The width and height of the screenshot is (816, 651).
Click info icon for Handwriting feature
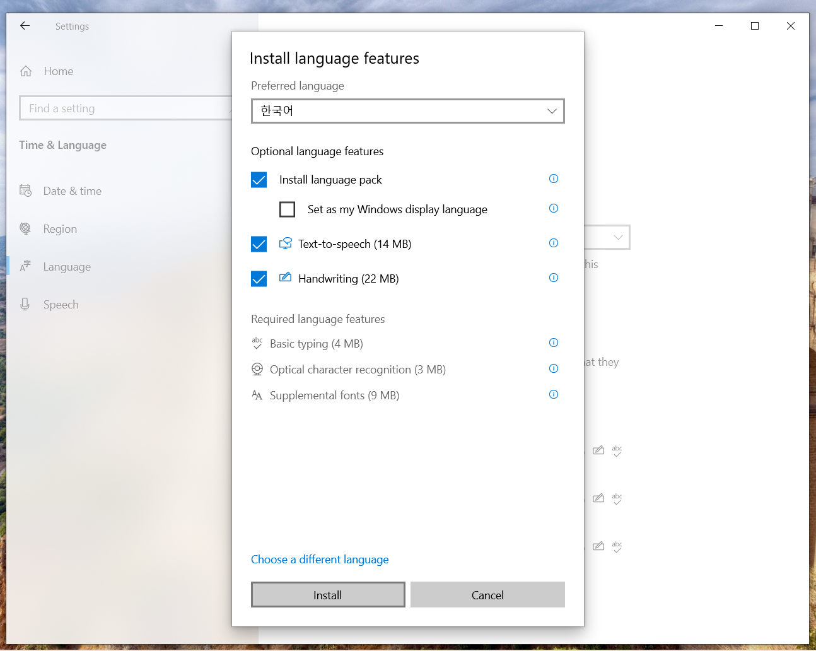pyautogui.click(x=554, y=278)
